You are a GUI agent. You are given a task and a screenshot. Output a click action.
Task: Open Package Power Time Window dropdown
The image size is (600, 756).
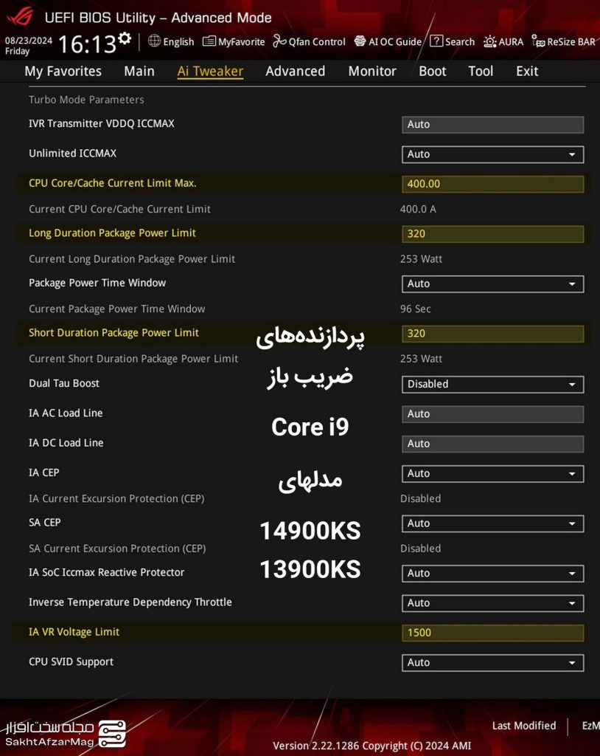coord(492,284)
